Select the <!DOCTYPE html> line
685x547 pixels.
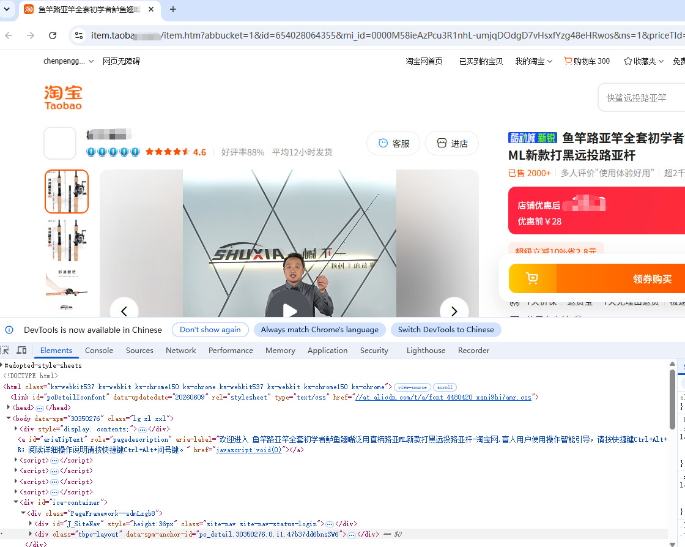click(31, 376)
